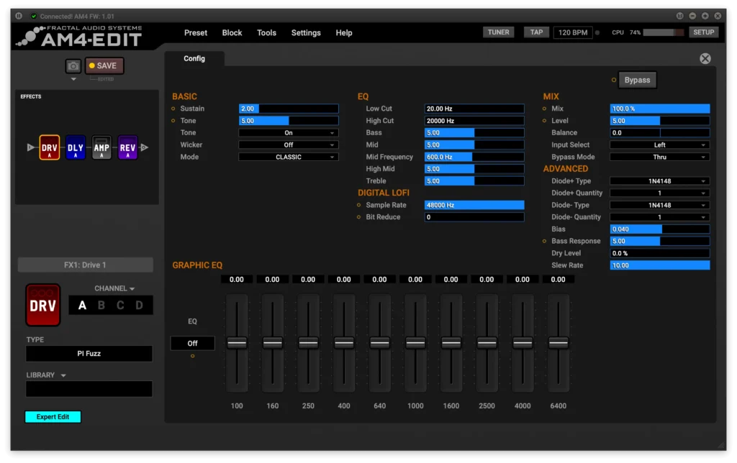Screen dimensions: 737x463
Task: Click the large red DRV drive icon
Action: [43, 305]
